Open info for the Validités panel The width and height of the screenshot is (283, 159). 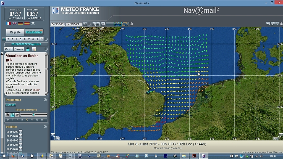[x=45, y=126]
